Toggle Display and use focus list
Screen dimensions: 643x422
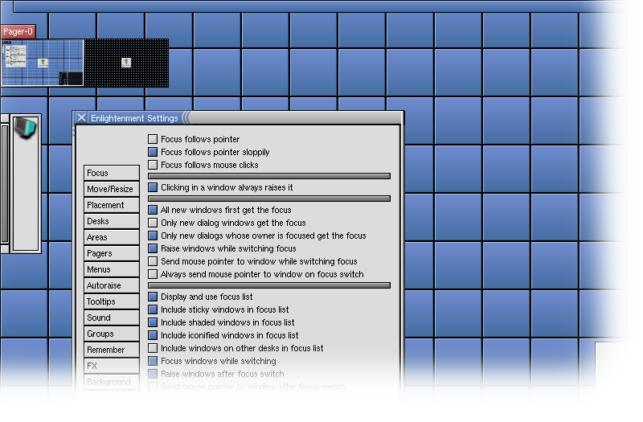153,297
